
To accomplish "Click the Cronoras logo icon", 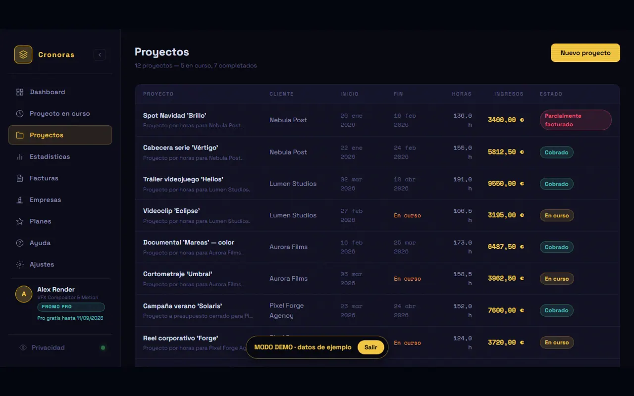I will click(23, 54).
